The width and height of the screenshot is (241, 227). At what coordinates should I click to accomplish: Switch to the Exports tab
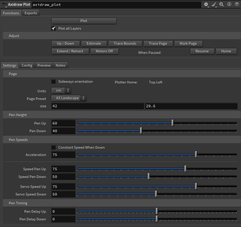tap(31, 13)
